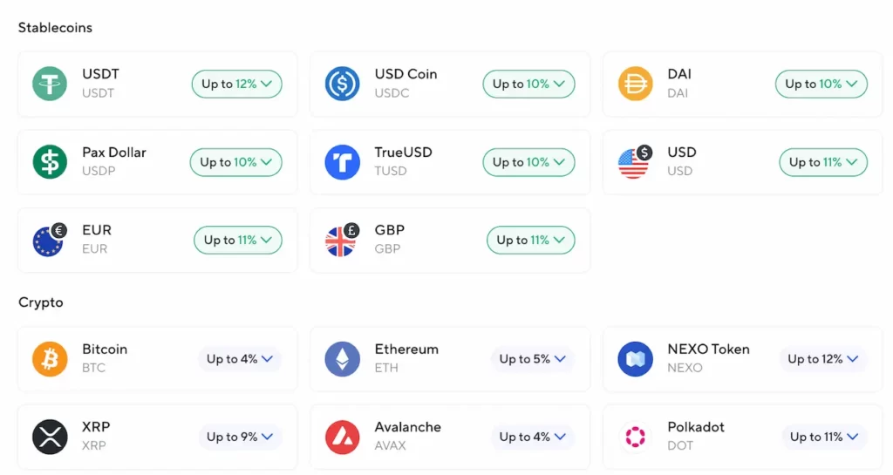Click the XRP logo icon
This screenshot has height=475, width=893.
pos(50,437)
